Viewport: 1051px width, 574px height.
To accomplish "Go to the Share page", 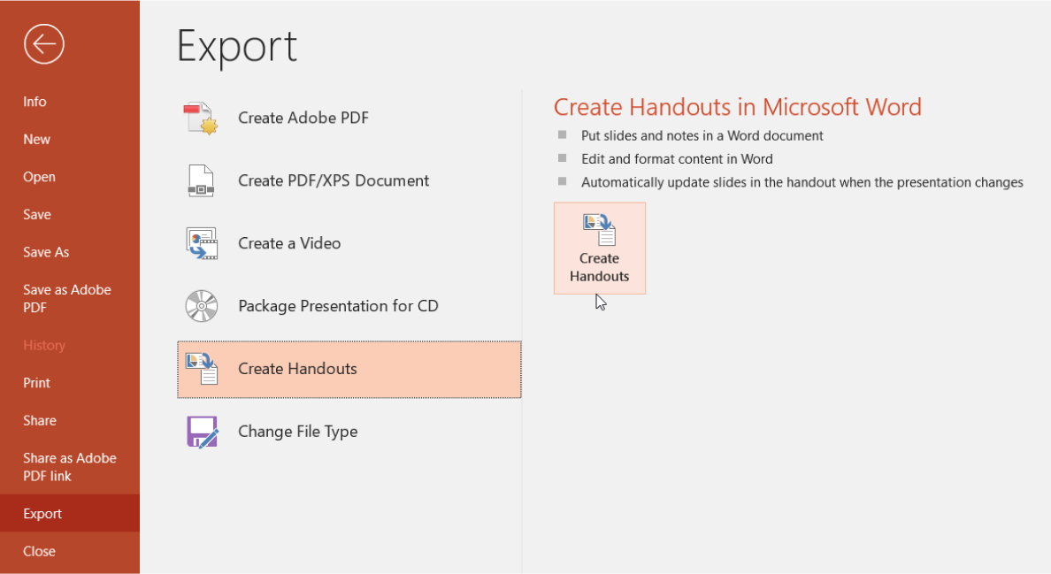I will pyautogui.click(x=70, y=421).
